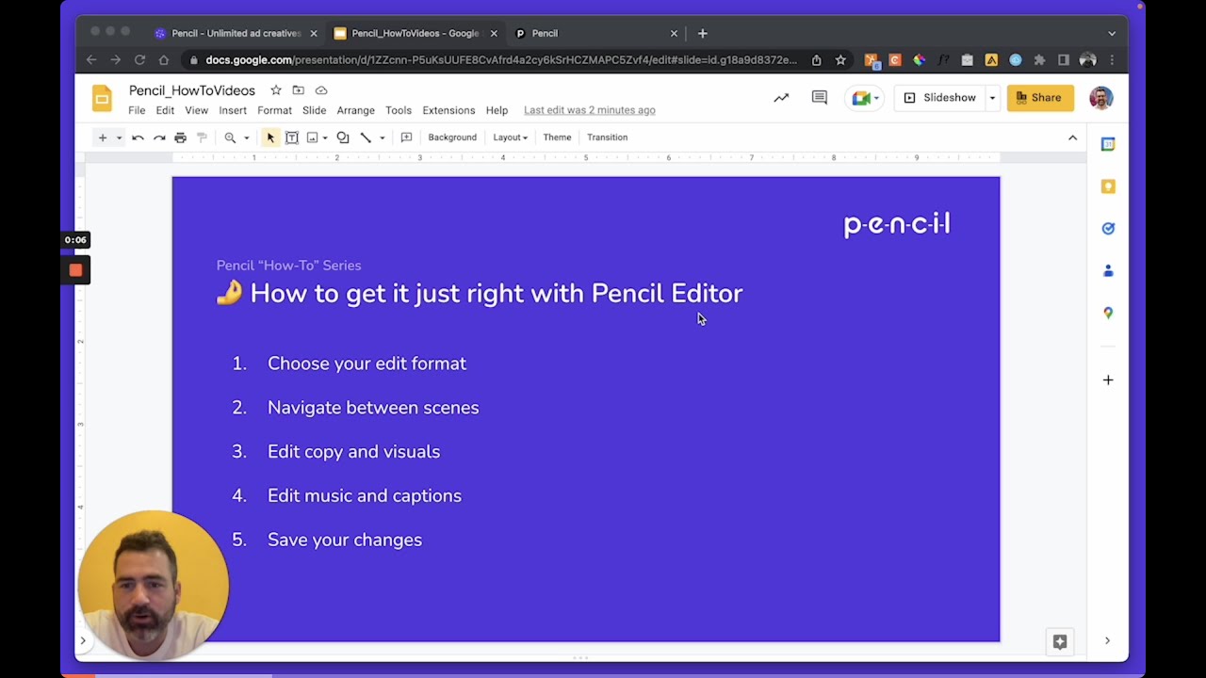Open Contacts in the side panel
The width and height of the screenshot is (1206, 678).
1108,271
